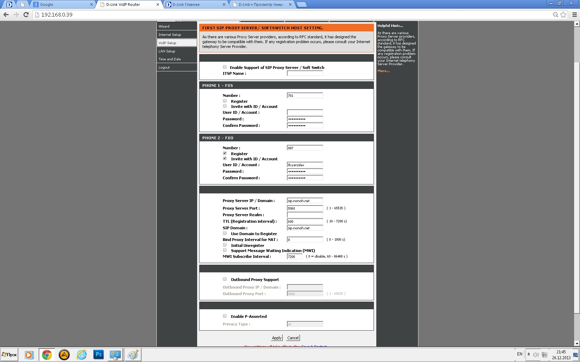Screen dimensions: 580x362
Task: Uncheck Register under Phone 2 - FXO
Action: 225,153
